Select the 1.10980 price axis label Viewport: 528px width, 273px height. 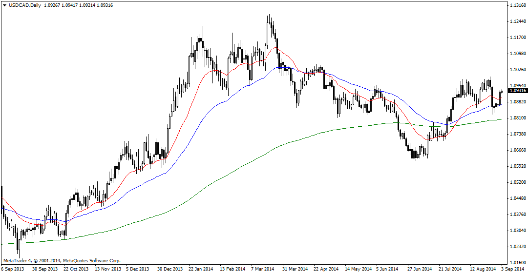[517, 54]
